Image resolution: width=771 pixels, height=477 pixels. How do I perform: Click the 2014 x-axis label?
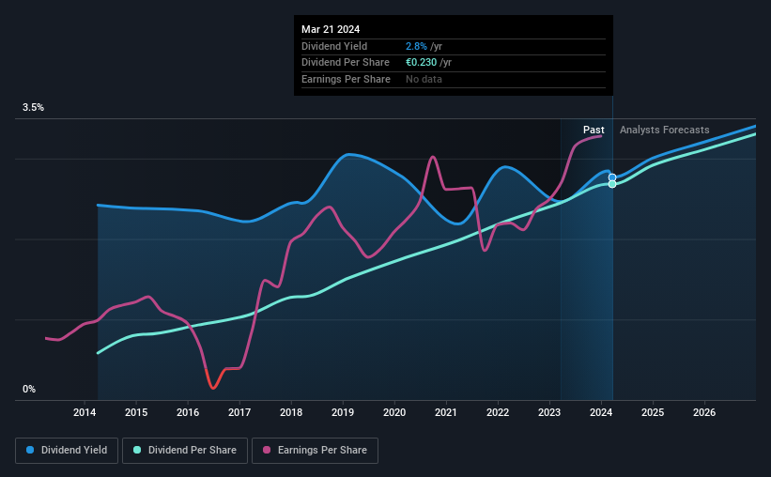click(85, 412)
